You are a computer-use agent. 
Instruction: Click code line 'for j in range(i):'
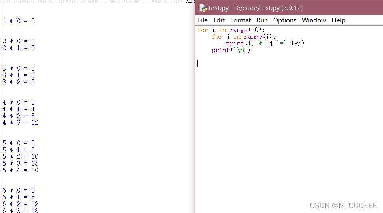244,37
